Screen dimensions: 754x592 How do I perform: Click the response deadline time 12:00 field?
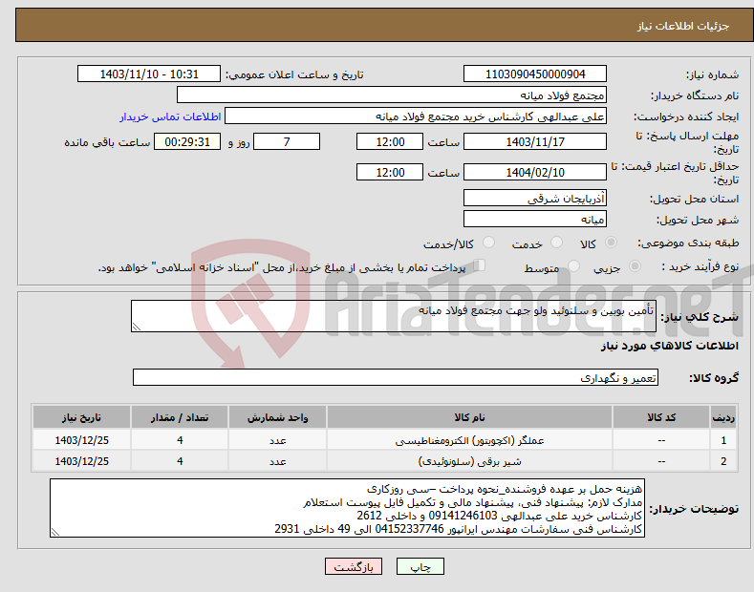pos(390,141)
